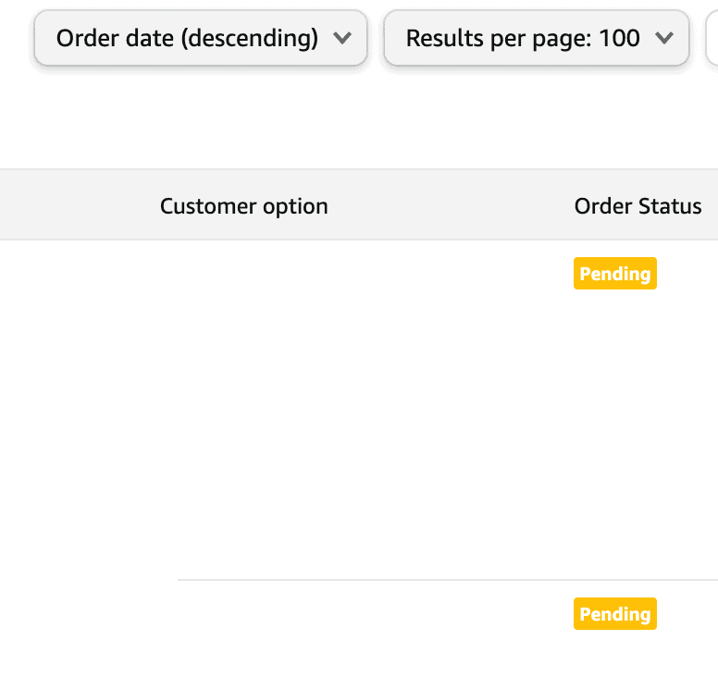The image size is (718, 677).
Task: Click the partially visible control right of Results per page
Action: pyautogui.click(x=712, y=38)
